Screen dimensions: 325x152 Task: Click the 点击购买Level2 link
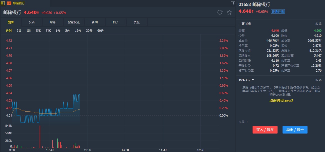coord(281,101)
